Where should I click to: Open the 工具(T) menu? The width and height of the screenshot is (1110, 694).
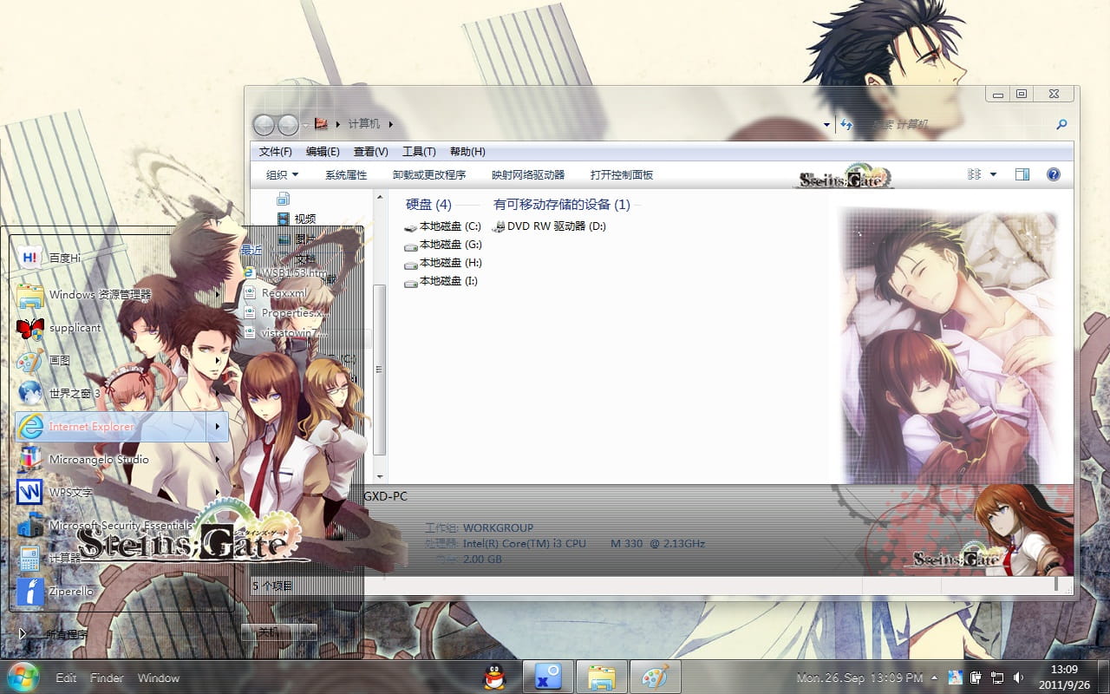[x=419, y=152]
